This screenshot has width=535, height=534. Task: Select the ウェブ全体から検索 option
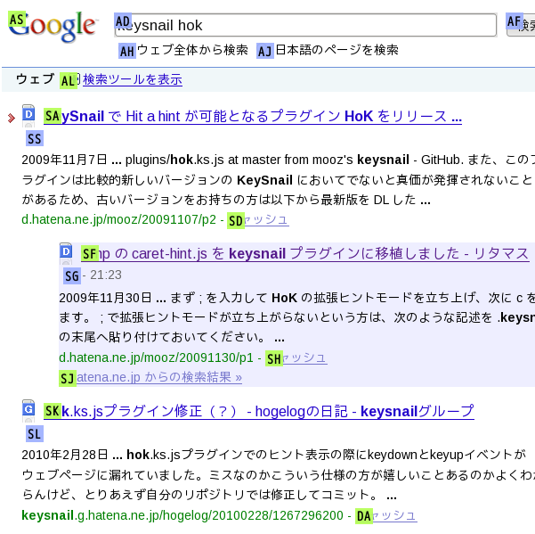click(183, 50)
